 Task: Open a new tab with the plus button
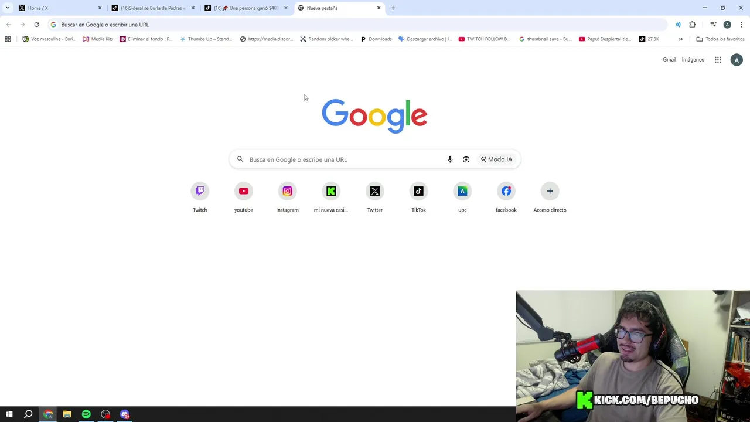[393, 8]
